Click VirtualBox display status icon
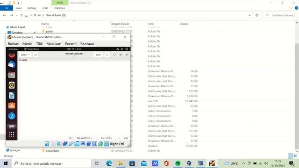This screenshot has height=168, width=299. 83,144
